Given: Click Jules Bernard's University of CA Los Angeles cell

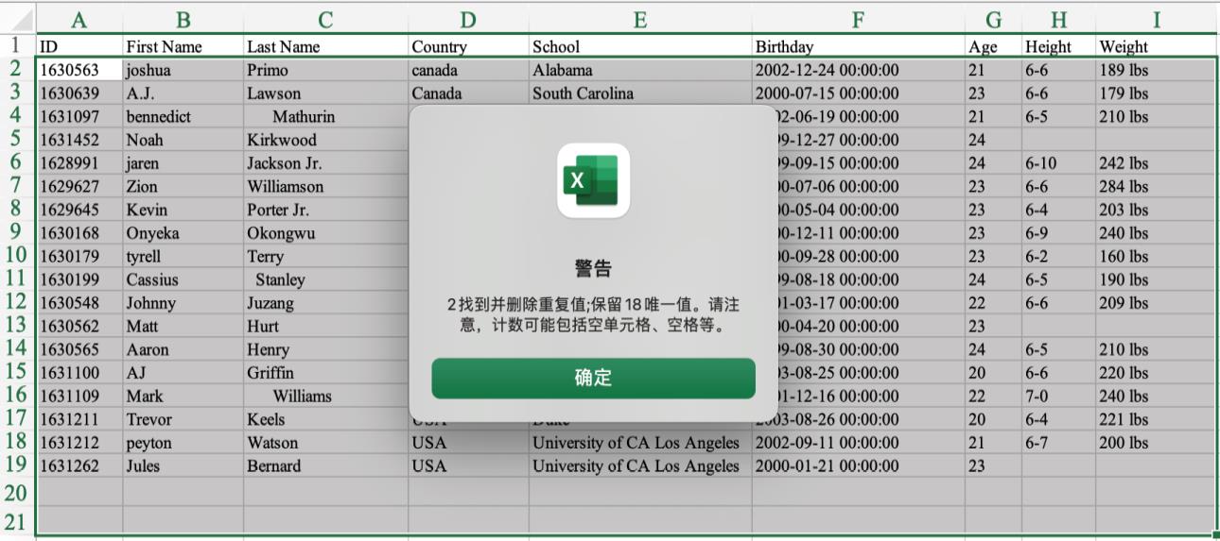Looking at the screenshot, I should [x=639, y=466].
